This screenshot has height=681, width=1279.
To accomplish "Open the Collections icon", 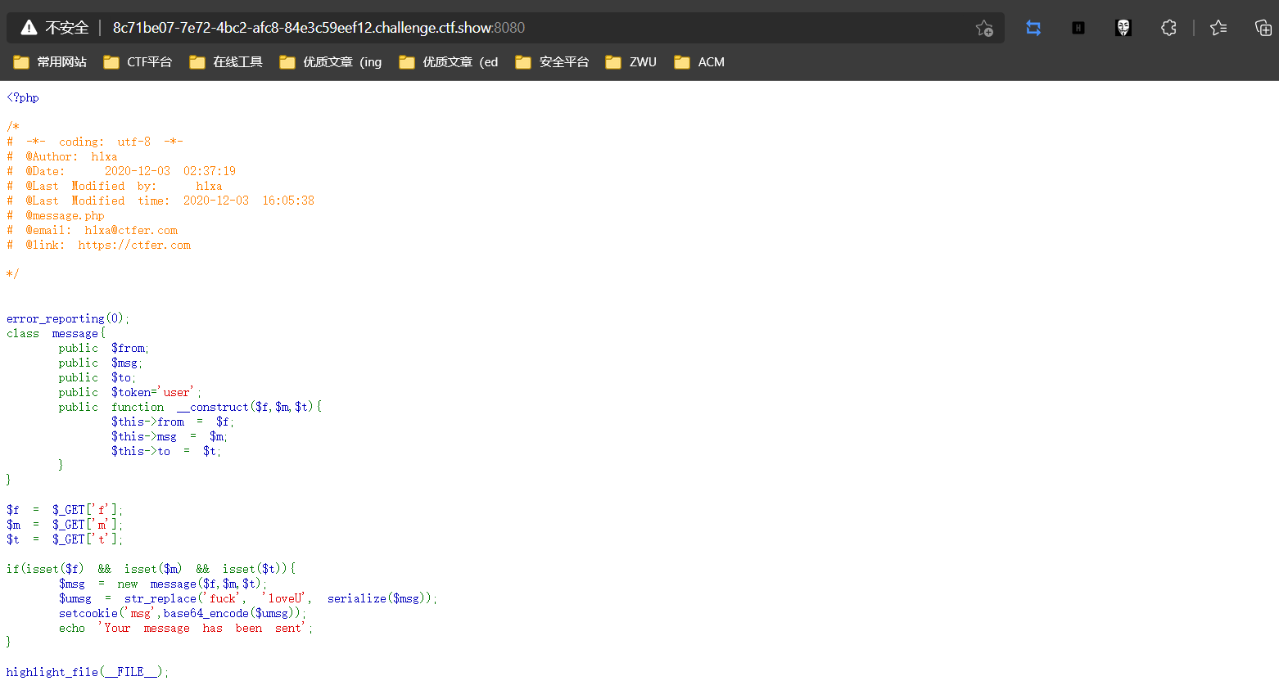I will [1263, 28].
